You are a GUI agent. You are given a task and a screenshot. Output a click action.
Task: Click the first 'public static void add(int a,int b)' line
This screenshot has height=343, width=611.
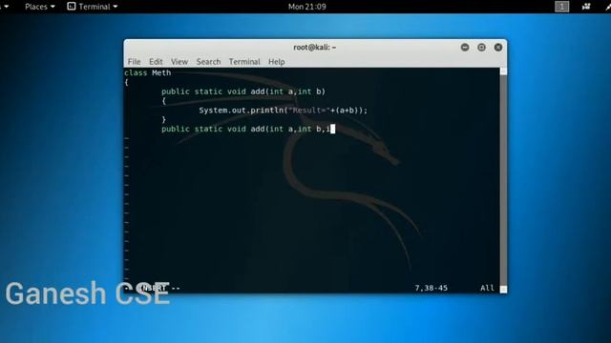point(243,91)
